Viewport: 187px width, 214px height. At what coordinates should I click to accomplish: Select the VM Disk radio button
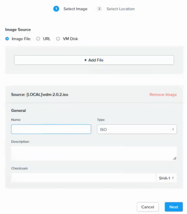pos(58,39)
